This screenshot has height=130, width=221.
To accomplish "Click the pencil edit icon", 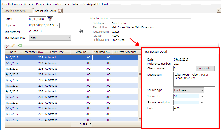I will pyautogui.click(x=13, y=46).
